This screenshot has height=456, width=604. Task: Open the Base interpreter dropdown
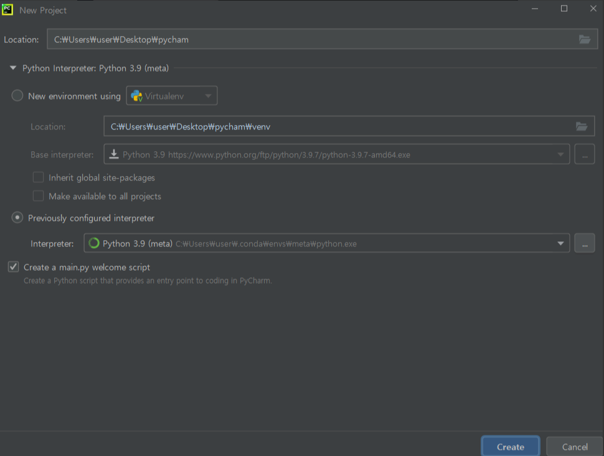tap(337, 154)
